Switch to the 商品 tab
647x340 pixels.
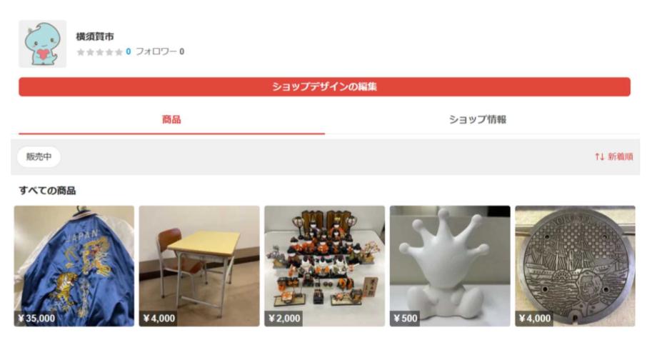[171, 120]
